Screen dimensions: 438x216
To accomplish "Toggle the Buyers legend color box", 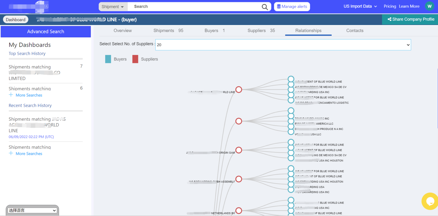I will click(108, 59).
